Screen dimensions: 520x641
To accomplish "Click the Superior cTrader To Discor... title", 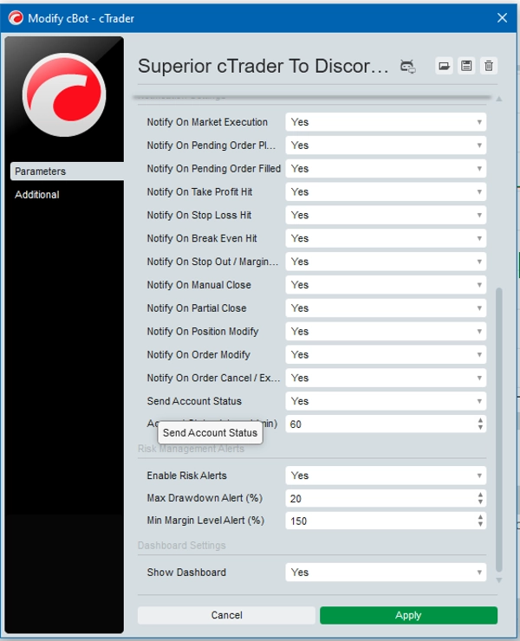I will tap(263, 66).
